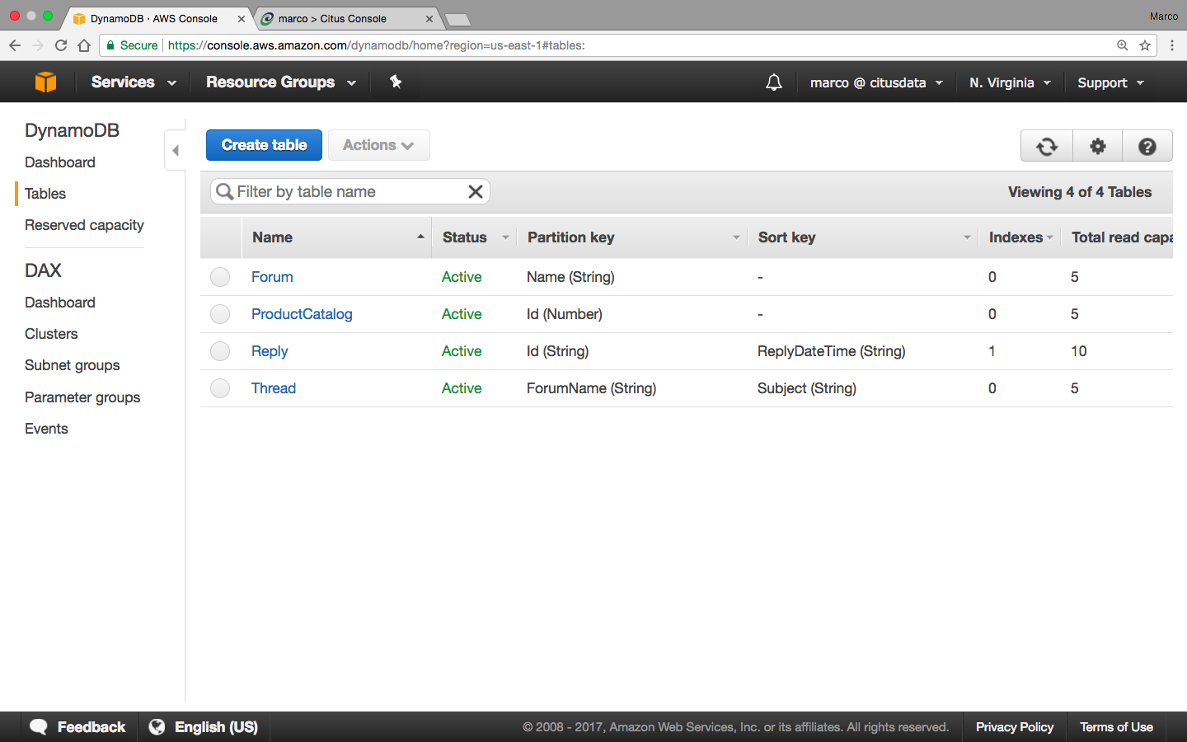Open the N. Virginia region selector

pyautogui.click(x=1011, y=82)
